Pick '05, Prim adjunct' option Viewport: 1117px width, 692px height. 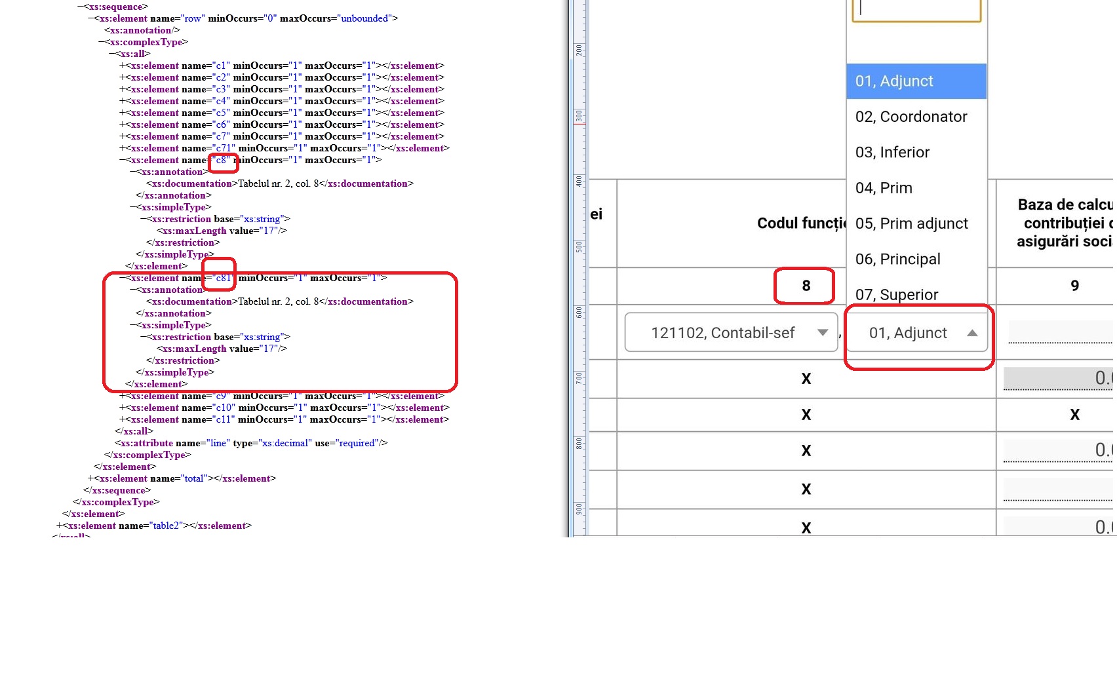916,223
